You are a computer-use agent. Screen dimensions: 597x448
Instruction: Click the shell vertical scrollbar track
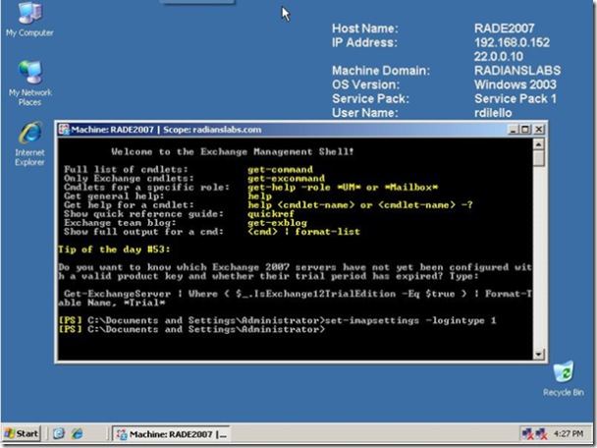click(539, 246)
